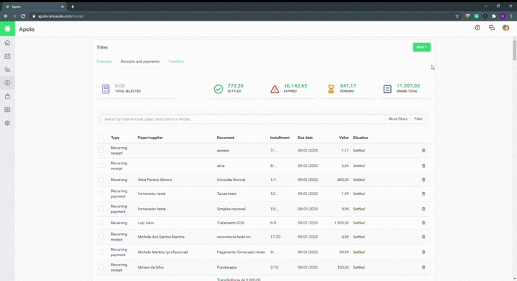
Task: Open the home icon in the sidebar
Action: pyautogui.click(x=7, y=43)
